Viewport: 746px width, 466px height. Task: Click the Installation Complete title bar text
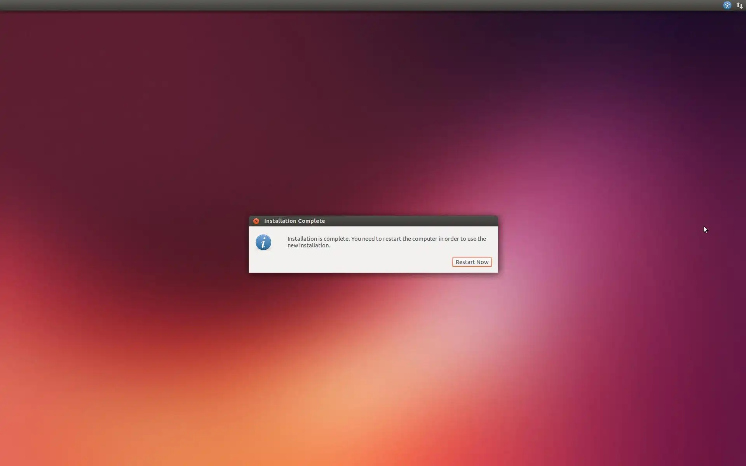(x=294, y=221)
